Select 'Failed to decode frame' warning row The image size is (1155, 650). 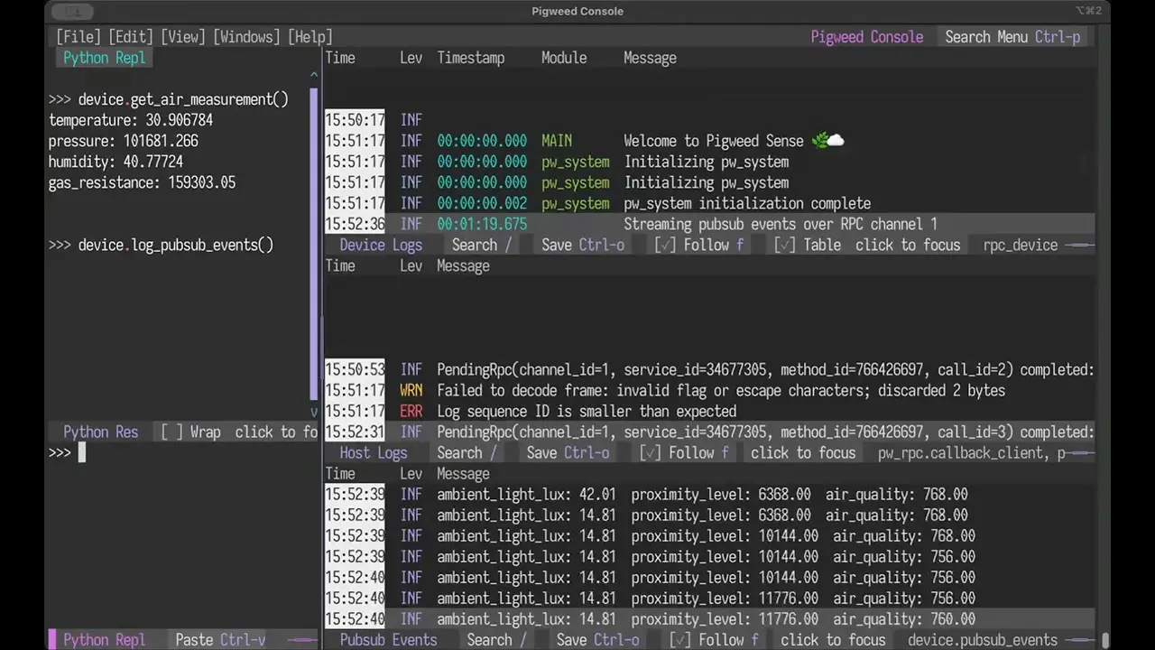(x=709, y=391)
